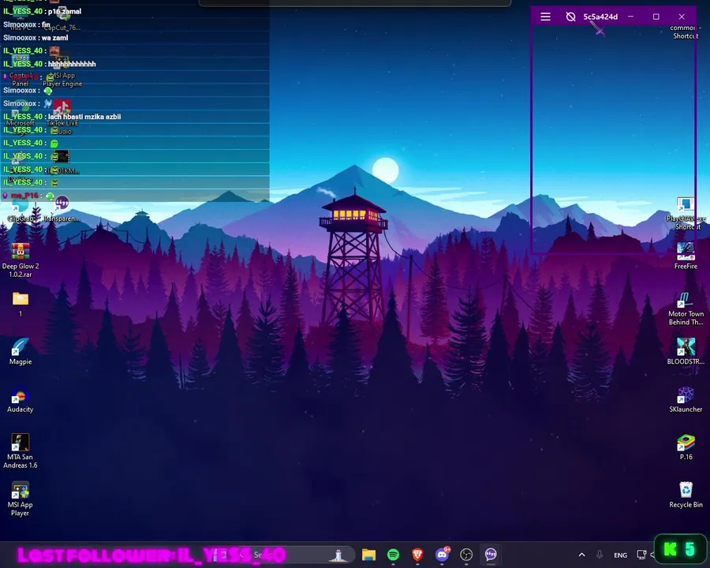Select the common - Shortcut desktop icon

(x=686, y=32)
